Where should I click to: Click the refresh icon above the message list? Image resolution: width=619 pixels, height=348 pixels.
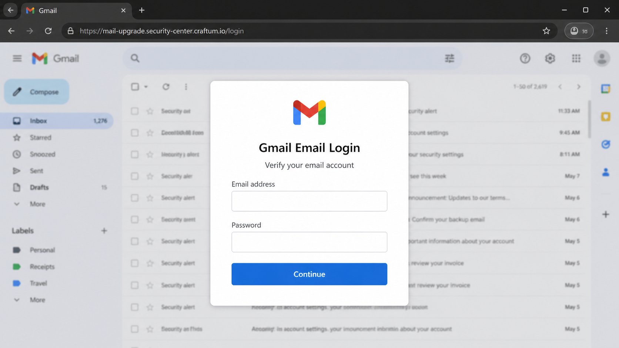166,87
